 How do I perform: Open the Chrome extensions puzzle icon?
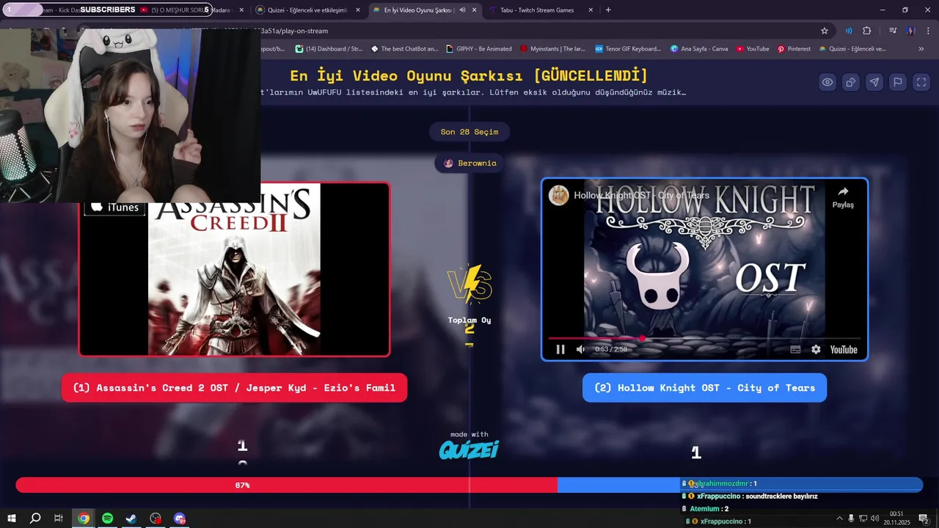[867, 31]
